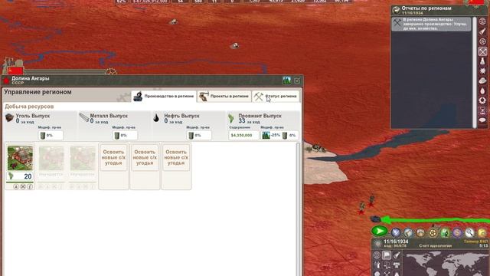The width and height of the screenshot is (490, 276).
Task: Click the food upkeep $4,350,000 value
Action: [243, 135]
